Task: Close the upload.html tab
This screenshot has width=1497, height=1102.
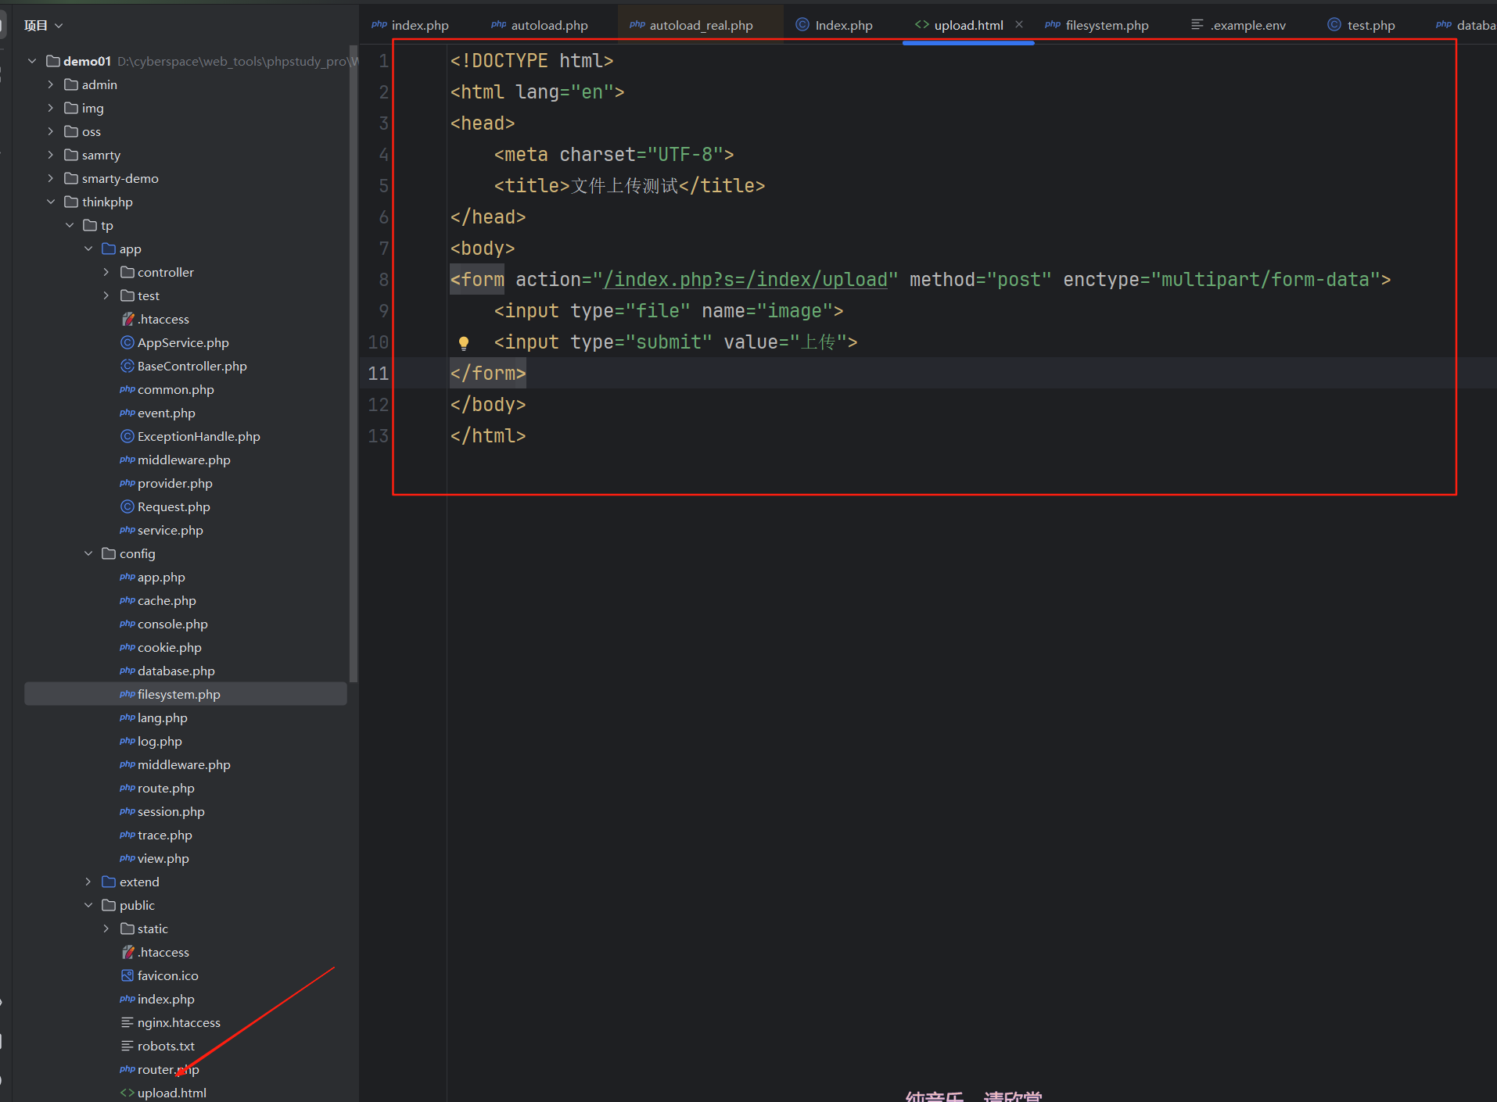Action: coord(1019,24)
